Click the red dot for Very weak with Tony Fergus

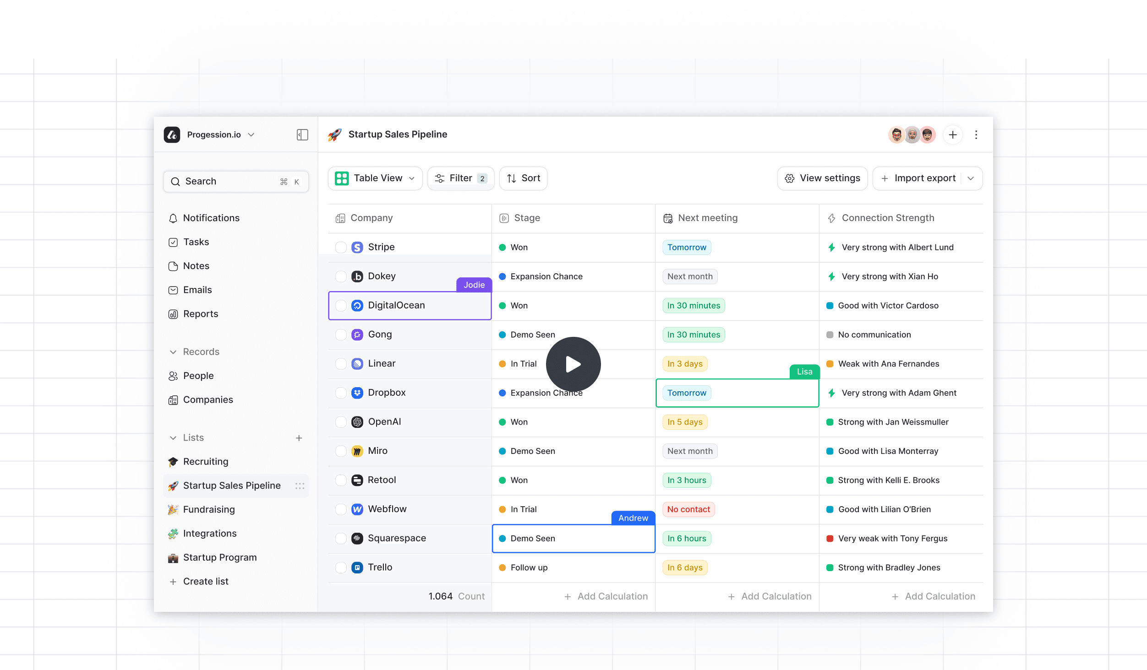click(830, 538)
